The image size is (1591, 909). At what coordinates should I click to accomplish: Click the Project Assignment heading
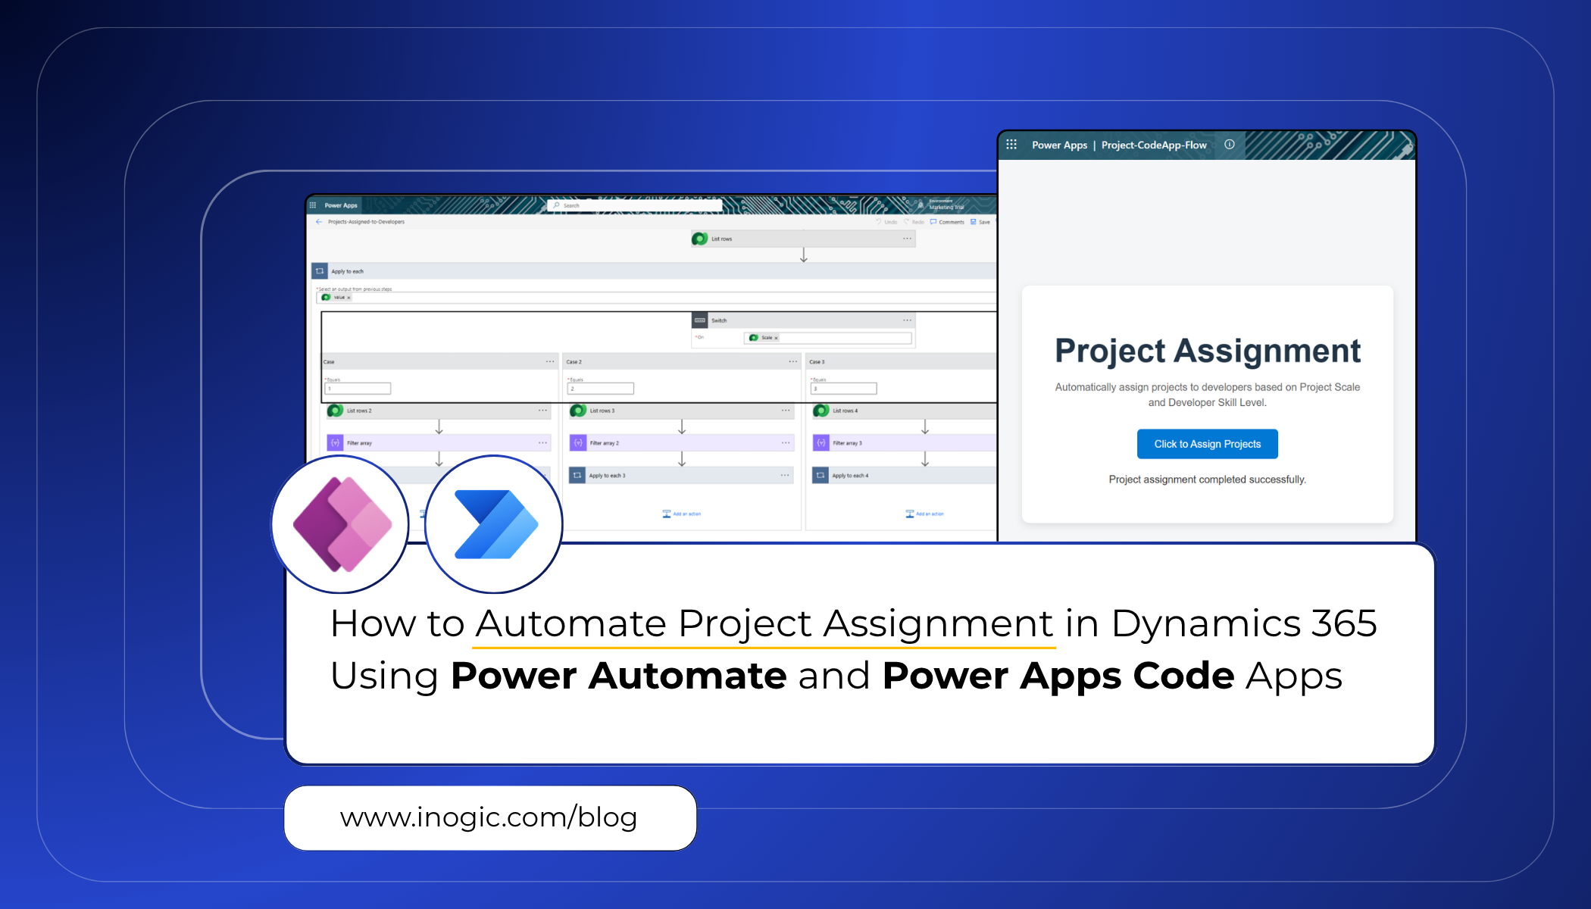1208,351
